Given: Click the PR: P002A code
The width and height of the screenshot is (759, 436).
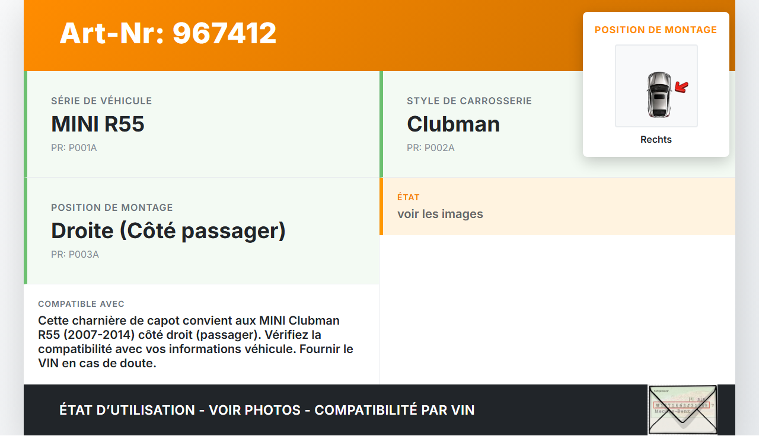Looking at the screenshot, I should (430, 148).
